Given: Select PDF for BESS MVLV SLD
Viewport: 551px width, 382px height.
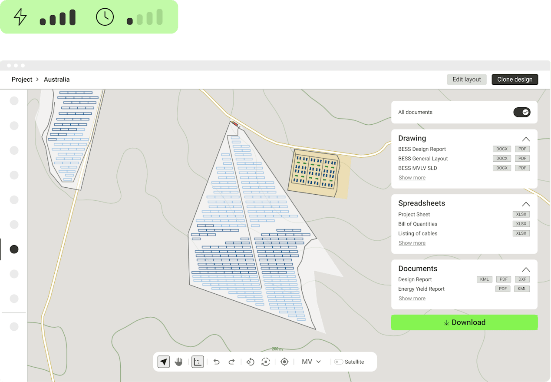Looking at the screenshot, I should (522, 168).
